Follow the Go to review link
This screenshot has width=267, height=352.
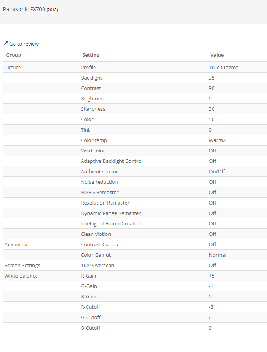coord(24,44)
